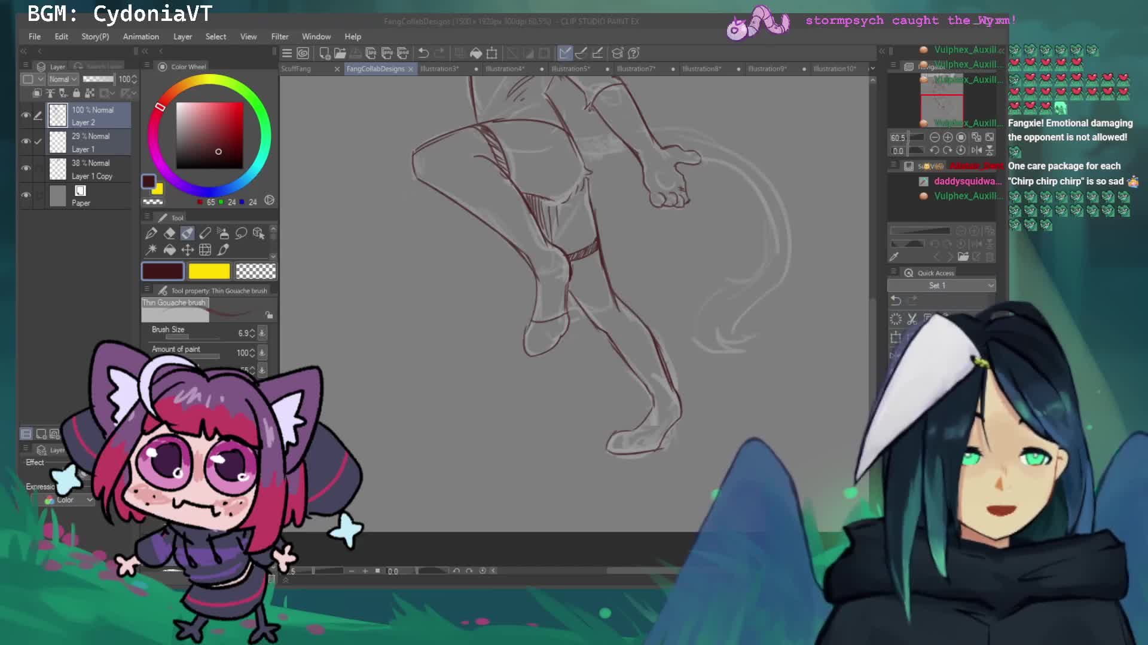
Task: Click the Undo arrow in command bar
Action: point(423,53)
